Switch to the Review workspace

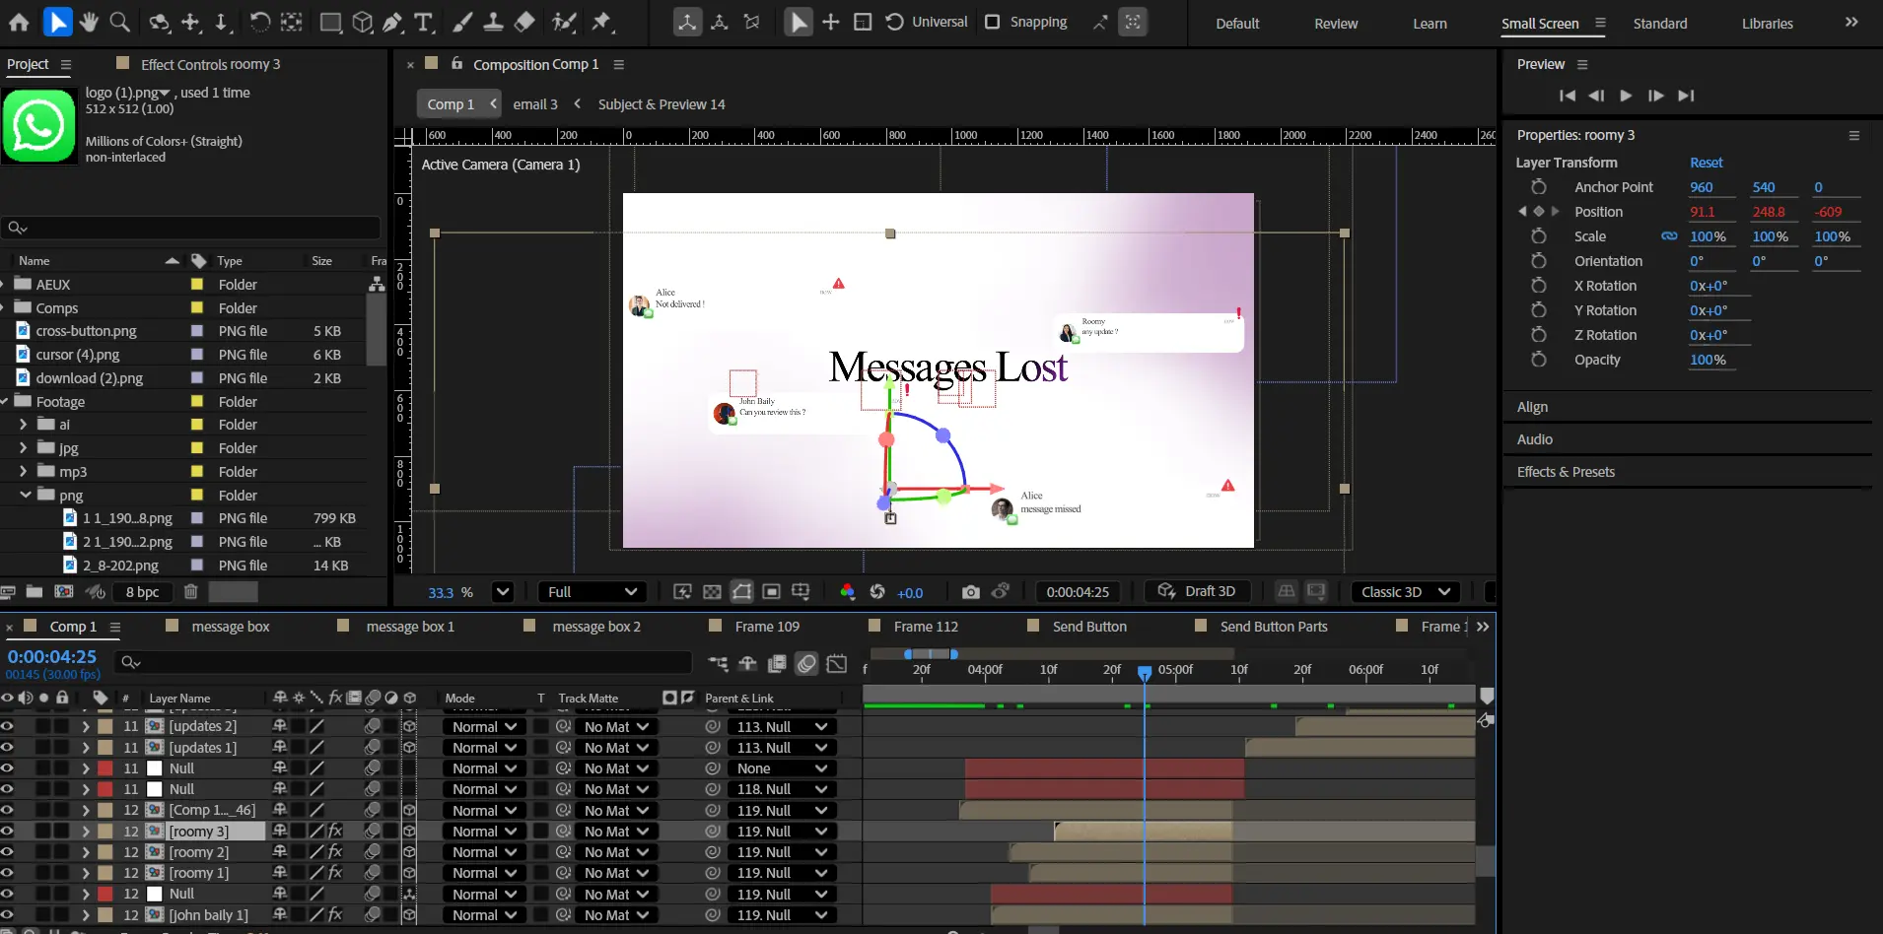pos(1335,24)
